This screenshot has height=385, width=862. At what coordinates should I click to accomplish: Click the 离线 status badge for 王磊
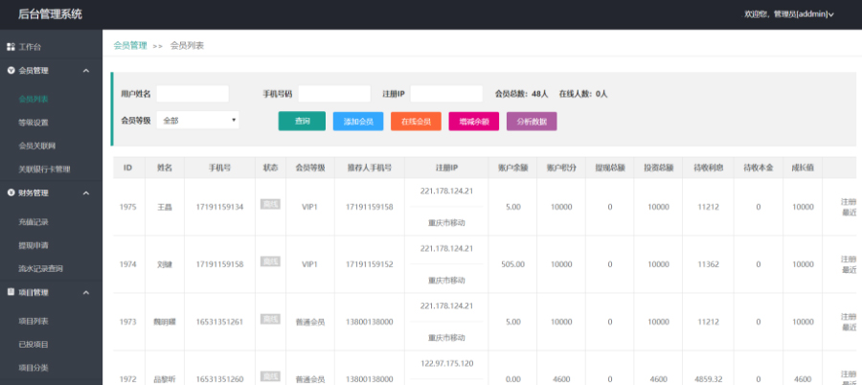270,205
